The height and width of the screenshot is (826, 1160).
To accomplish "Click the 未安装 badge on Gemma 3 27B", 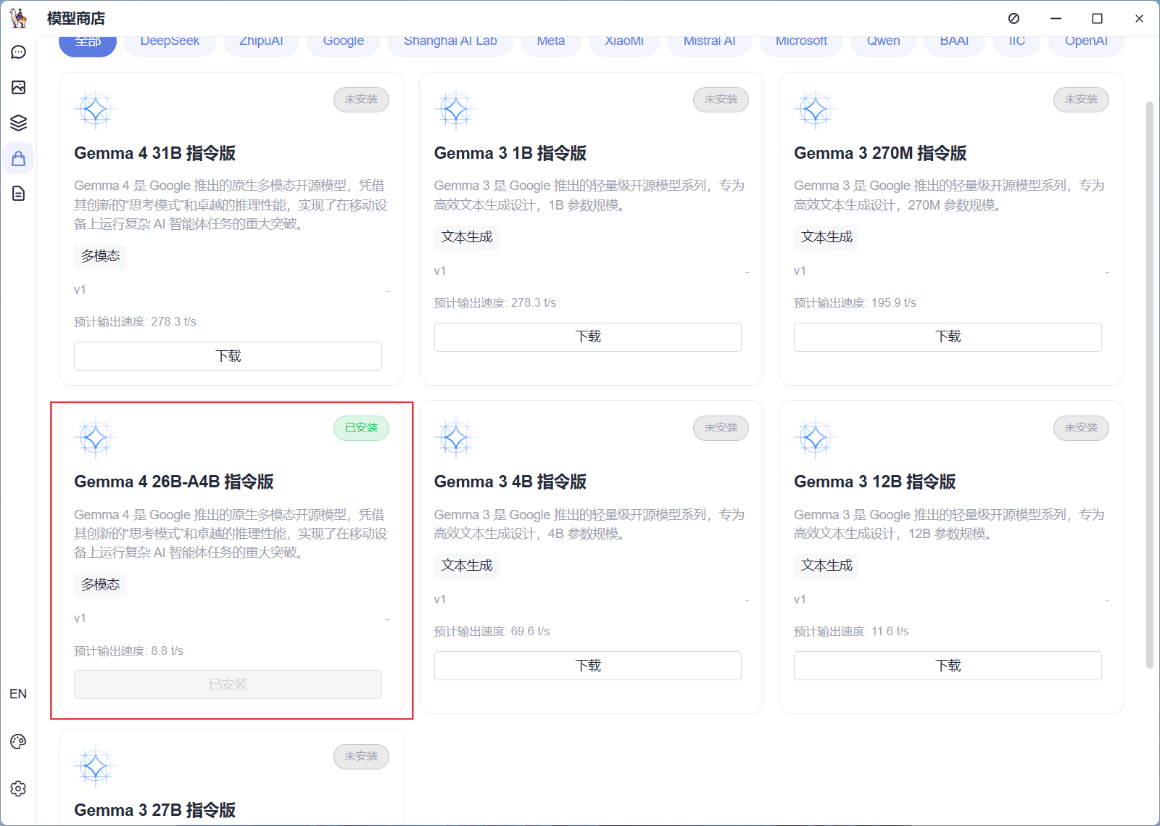I will point(361,756).
